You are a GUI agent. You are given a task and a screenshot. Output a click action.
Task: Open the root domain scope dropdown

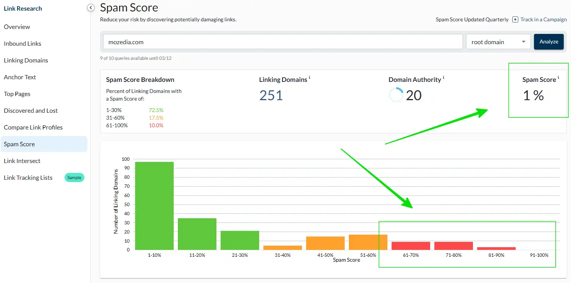498,42
